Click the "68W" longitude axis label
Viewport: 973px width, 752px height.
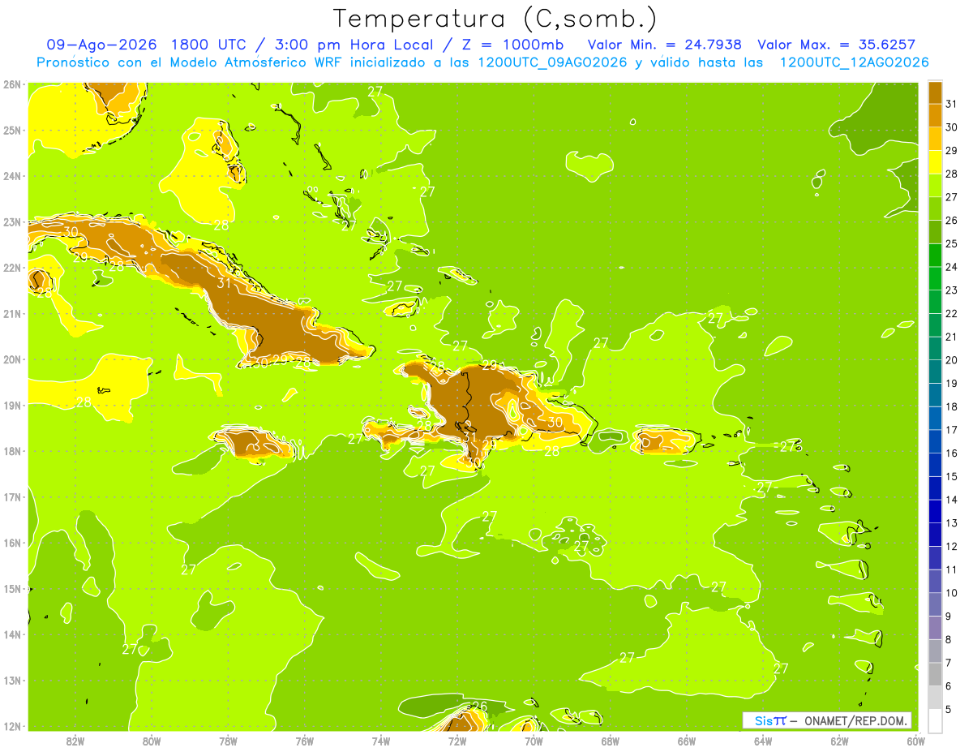pos(610,741)
